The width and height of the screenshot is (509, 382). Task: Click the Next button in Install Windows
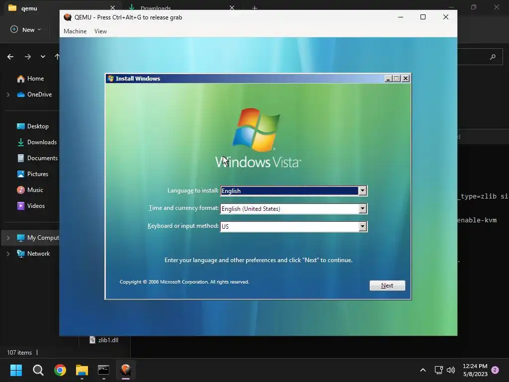click(387, 285)
